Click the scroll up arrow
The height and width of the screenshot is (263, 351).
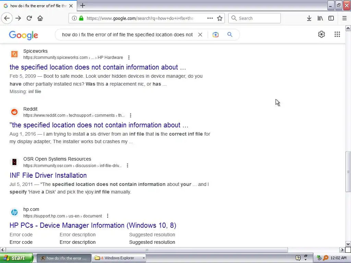point(348,28)
